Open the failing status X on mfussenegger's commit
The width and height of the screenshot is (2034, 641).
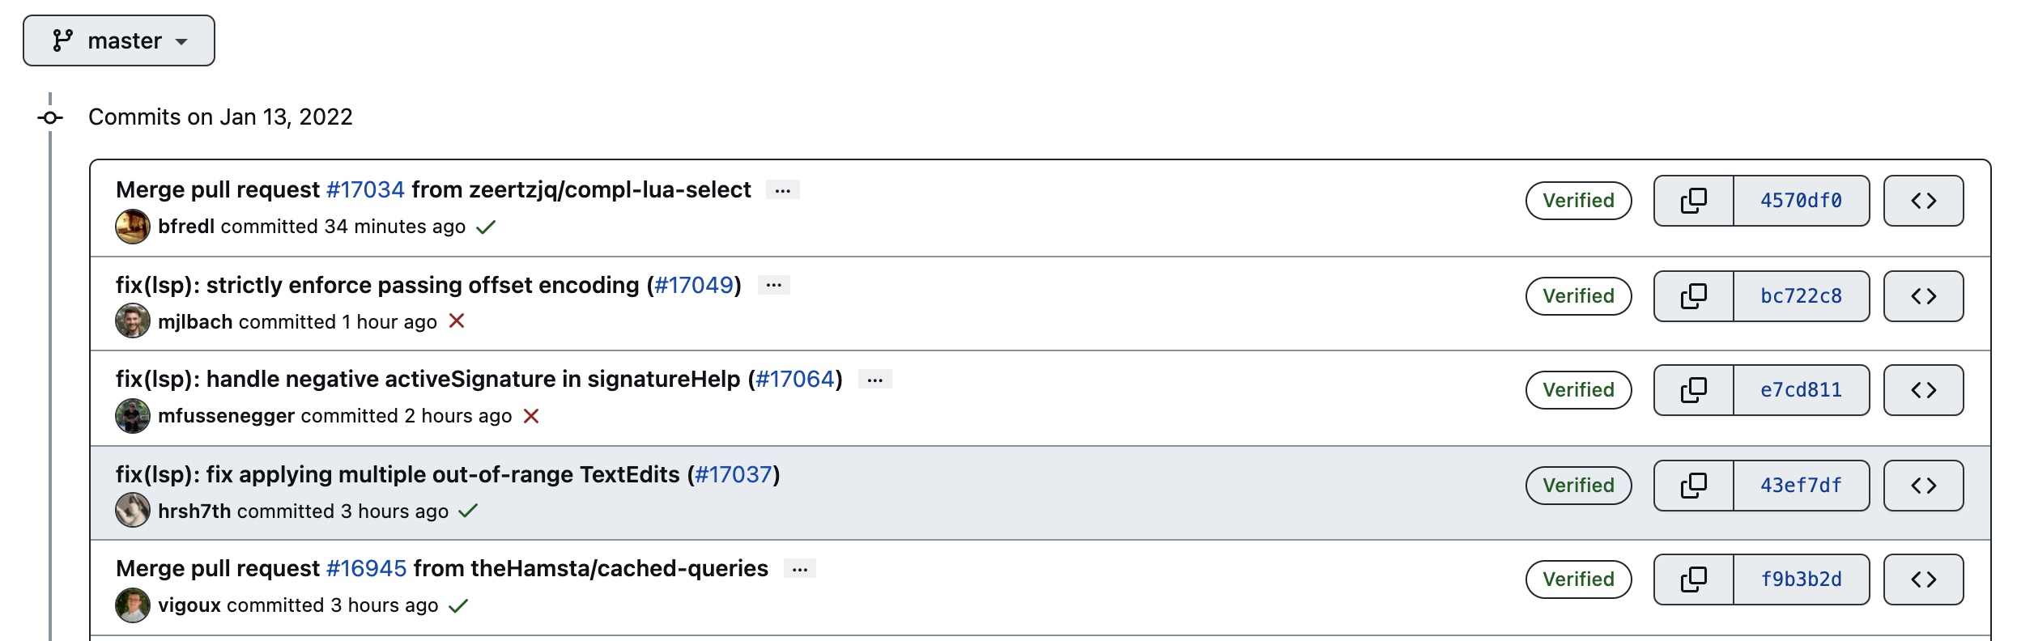[534, 416]
